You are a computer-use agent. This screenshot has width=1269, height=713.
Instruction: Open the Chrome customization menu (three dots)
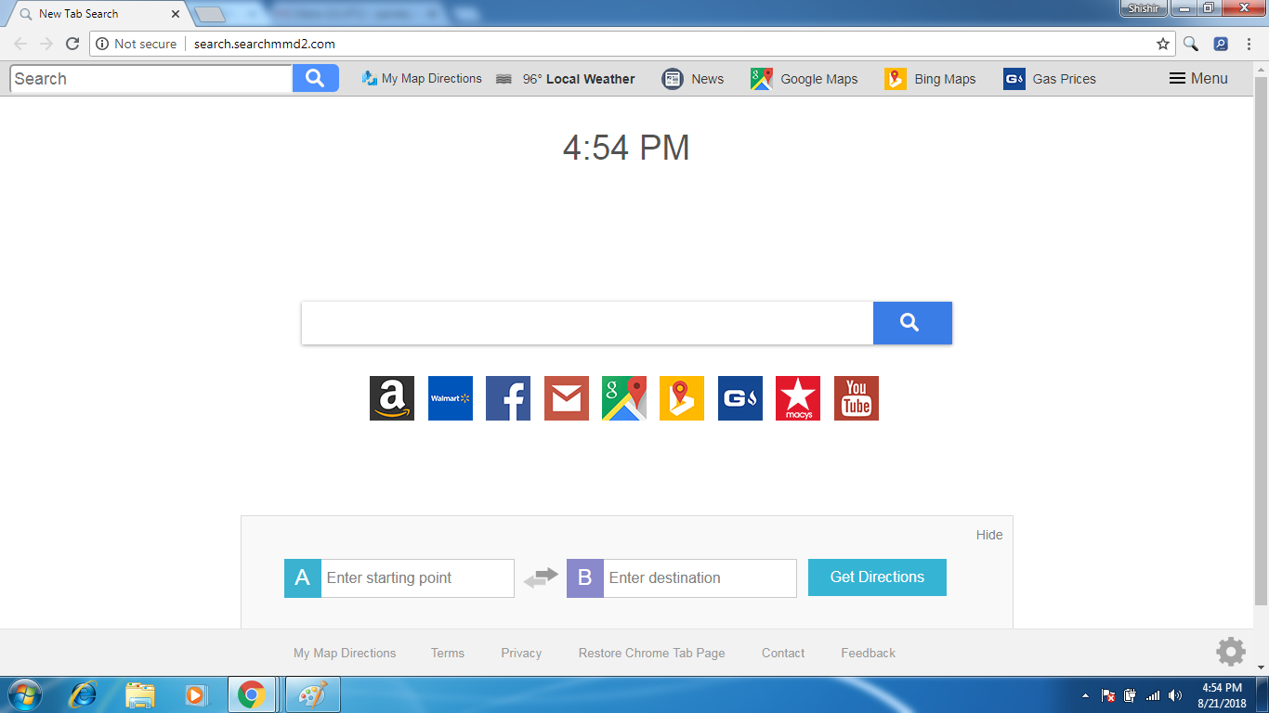1248,43
